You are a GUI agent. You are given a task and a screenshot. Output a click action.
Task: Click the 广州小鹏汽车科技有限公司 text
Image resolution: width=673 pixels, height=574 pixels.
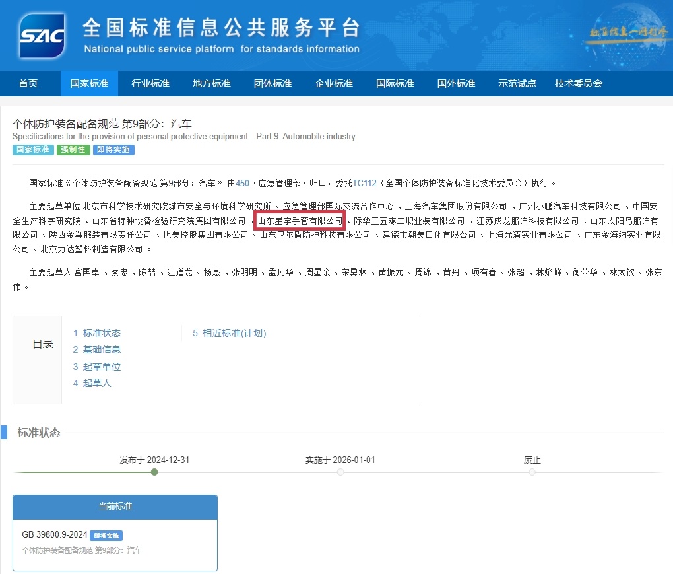(x=570, y=207)
